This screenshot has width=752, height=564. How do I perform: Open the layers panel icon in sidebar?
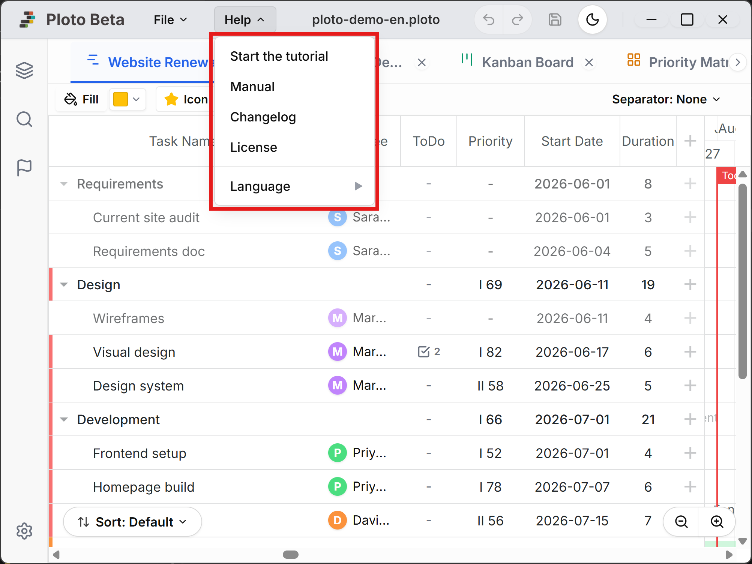24,70
